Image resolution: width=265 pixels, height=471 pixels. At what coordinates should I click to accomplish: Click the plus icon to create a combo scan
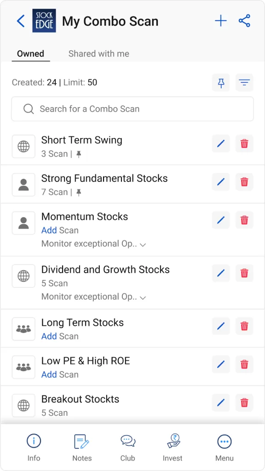[220, 21]
